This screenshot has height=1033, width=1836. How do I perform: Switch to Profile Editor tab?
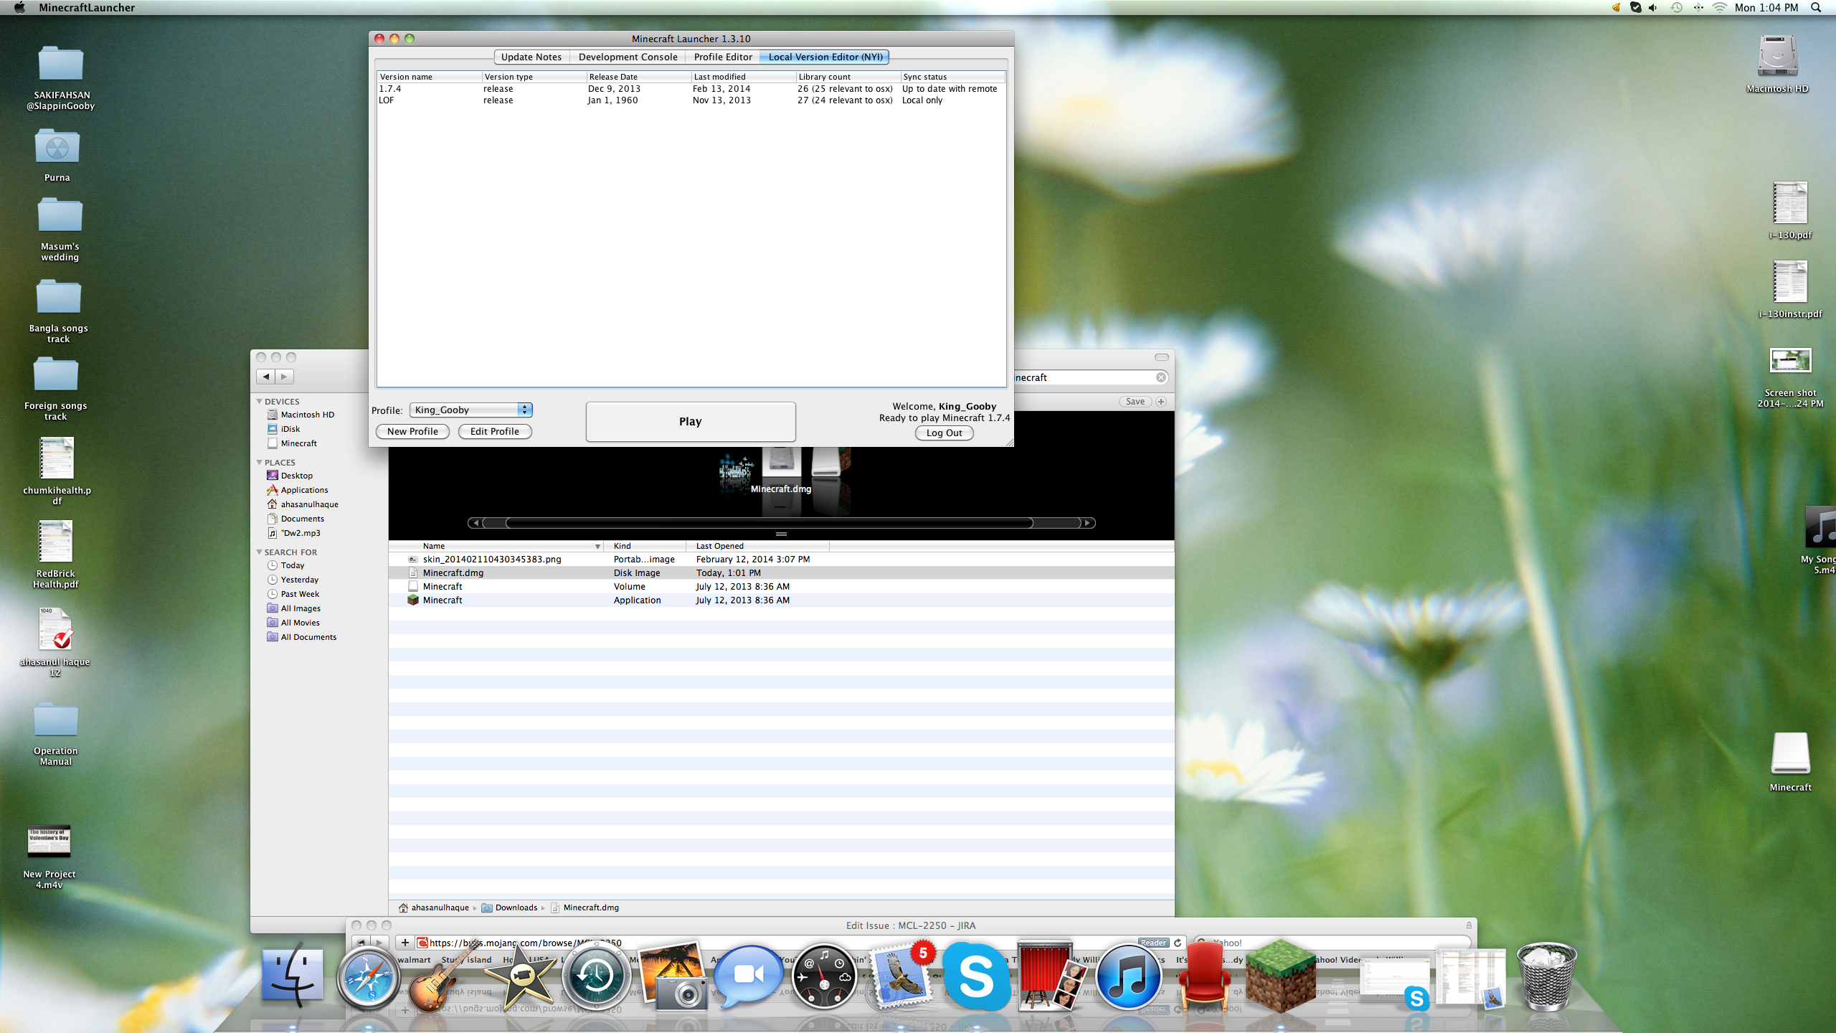click(x=722, y=57)
